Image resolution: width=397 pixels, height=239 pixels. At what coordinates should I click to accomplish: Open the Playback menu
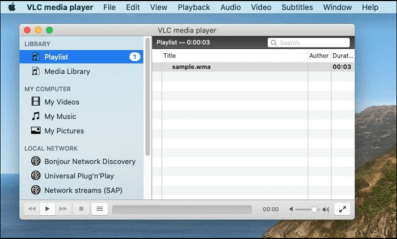tap(193, 7)
